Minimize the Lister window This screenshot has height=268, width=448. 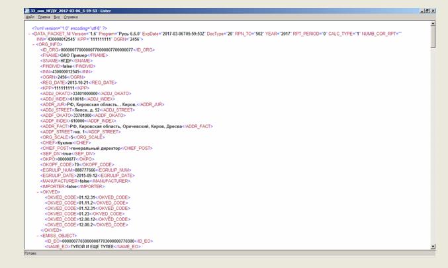coord(422,11)
